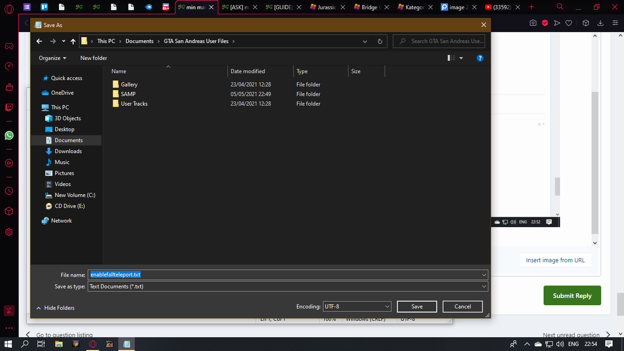Open WhatsApp in the Opera sidebar
624x351 pixels.
point(9,135)
